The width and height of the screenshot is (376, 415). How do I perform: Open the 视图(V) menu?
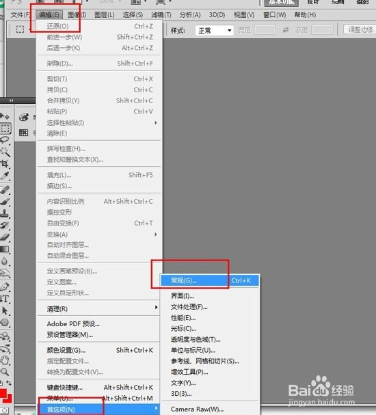point(244,15)
